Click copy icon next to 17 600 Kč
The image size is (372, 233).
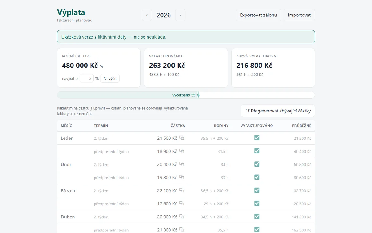[x=182, y=203]
